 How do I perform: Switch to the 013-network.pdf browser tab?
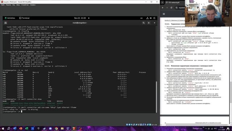click(175, 3)
